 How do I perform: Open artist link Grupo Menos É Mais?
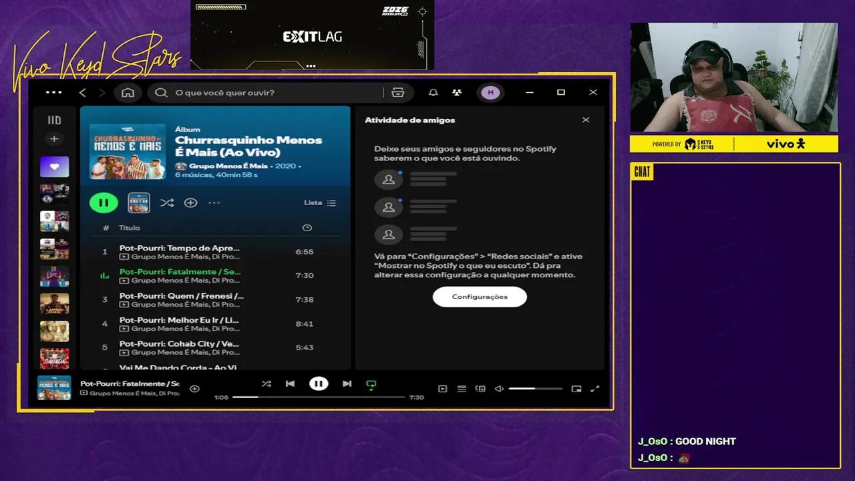click(228, 166)
